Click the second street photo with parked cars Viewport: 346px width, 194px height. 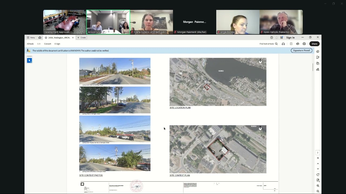coord(115,100)
